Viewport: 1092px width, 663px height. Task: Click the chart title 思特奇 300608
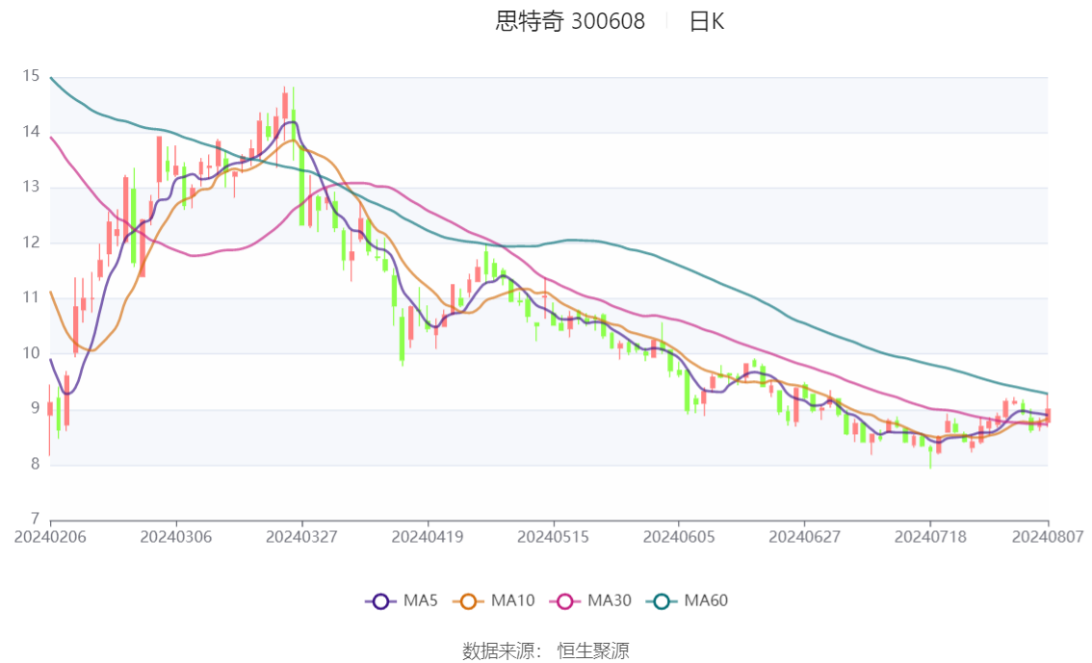(570, 21)
